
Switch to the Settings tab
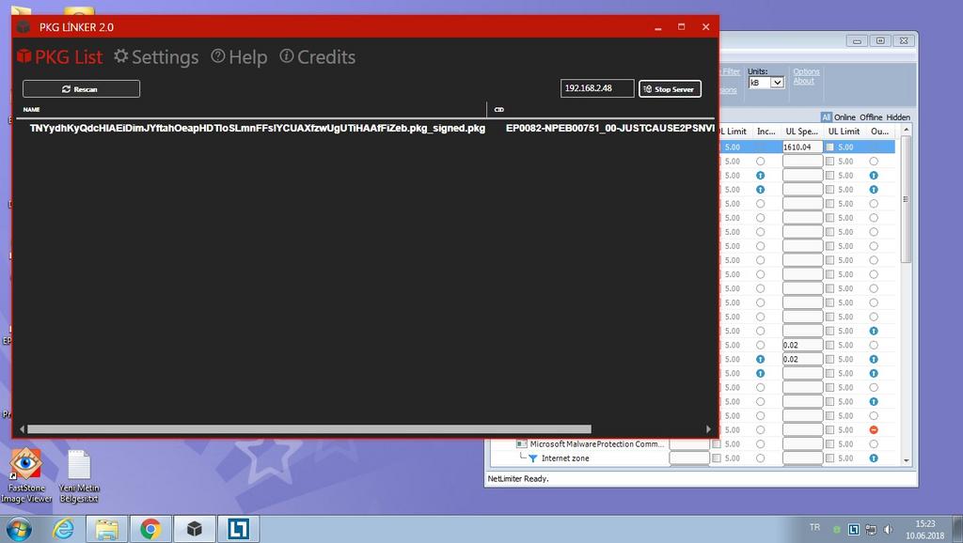click(156, 57)
